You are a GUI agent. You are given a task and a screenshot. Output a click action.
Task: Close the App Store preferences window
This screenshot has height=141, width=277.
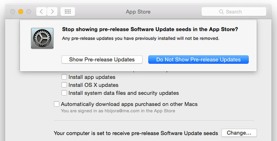click(x=13, y=12)
